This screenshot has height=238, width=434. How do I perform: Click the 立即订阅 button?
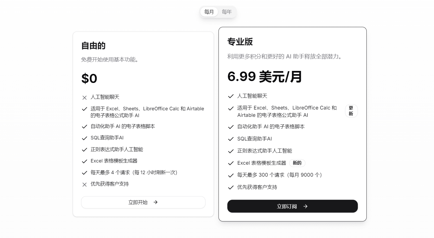click(x=292, y=206)
